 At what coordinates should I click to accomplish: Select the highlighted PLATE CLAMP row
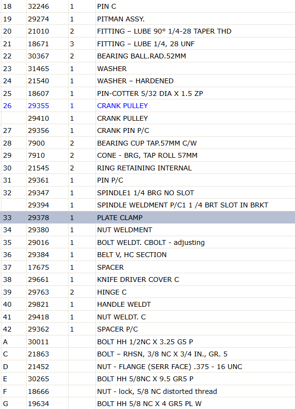(147, 218)
